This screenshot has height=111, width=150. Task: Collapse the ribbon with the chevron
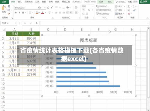click(148, 18)
